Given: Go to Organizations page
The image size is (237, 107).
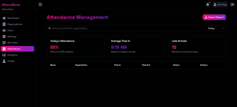Looking at the screenshot, I should [x=17, y=24].
